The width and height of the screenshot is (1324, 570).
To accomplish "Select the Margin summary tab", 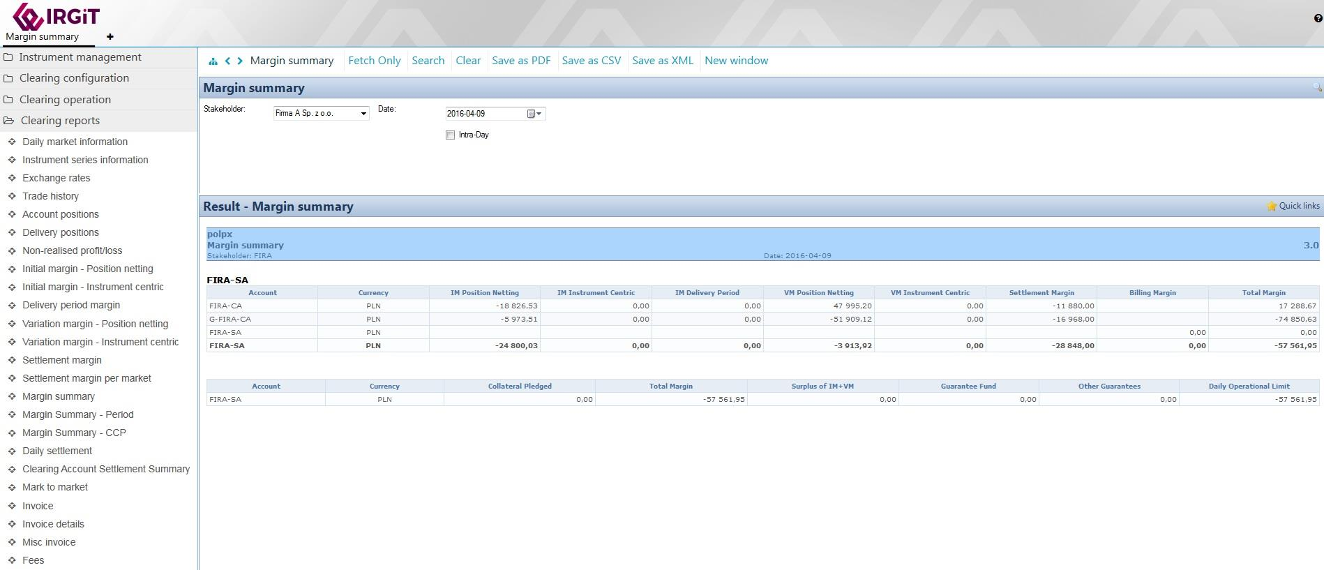I will tap(42, 37).
